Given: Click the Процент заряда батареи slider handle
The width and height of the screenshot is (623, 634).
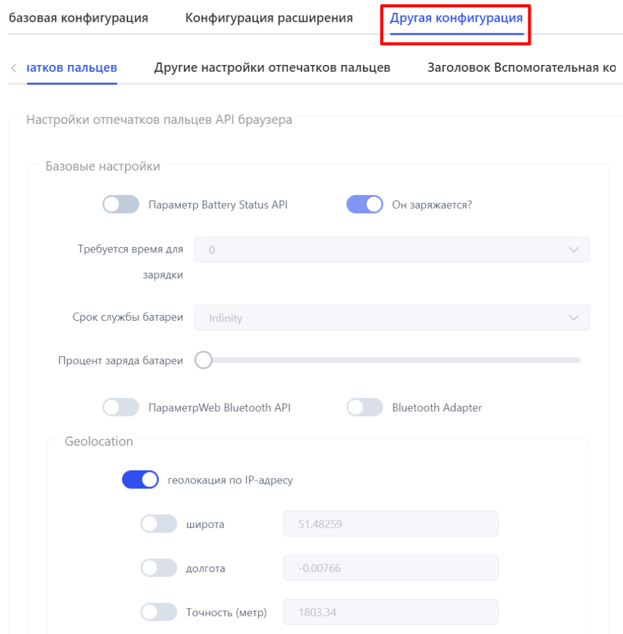Looking at the screenshot, I should pyautogui.click(x=204, y=360).
